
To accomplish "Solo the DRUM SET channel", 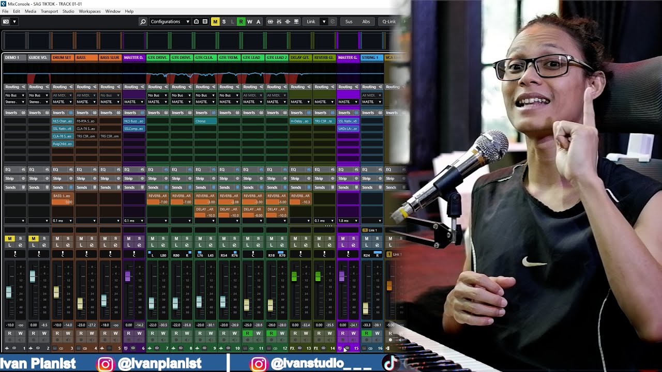I will [x=68, y=238].
